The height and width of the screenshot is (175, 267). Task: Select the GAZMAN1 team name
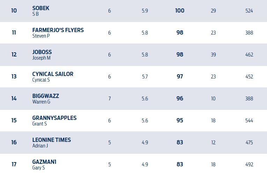coord(44,162)
